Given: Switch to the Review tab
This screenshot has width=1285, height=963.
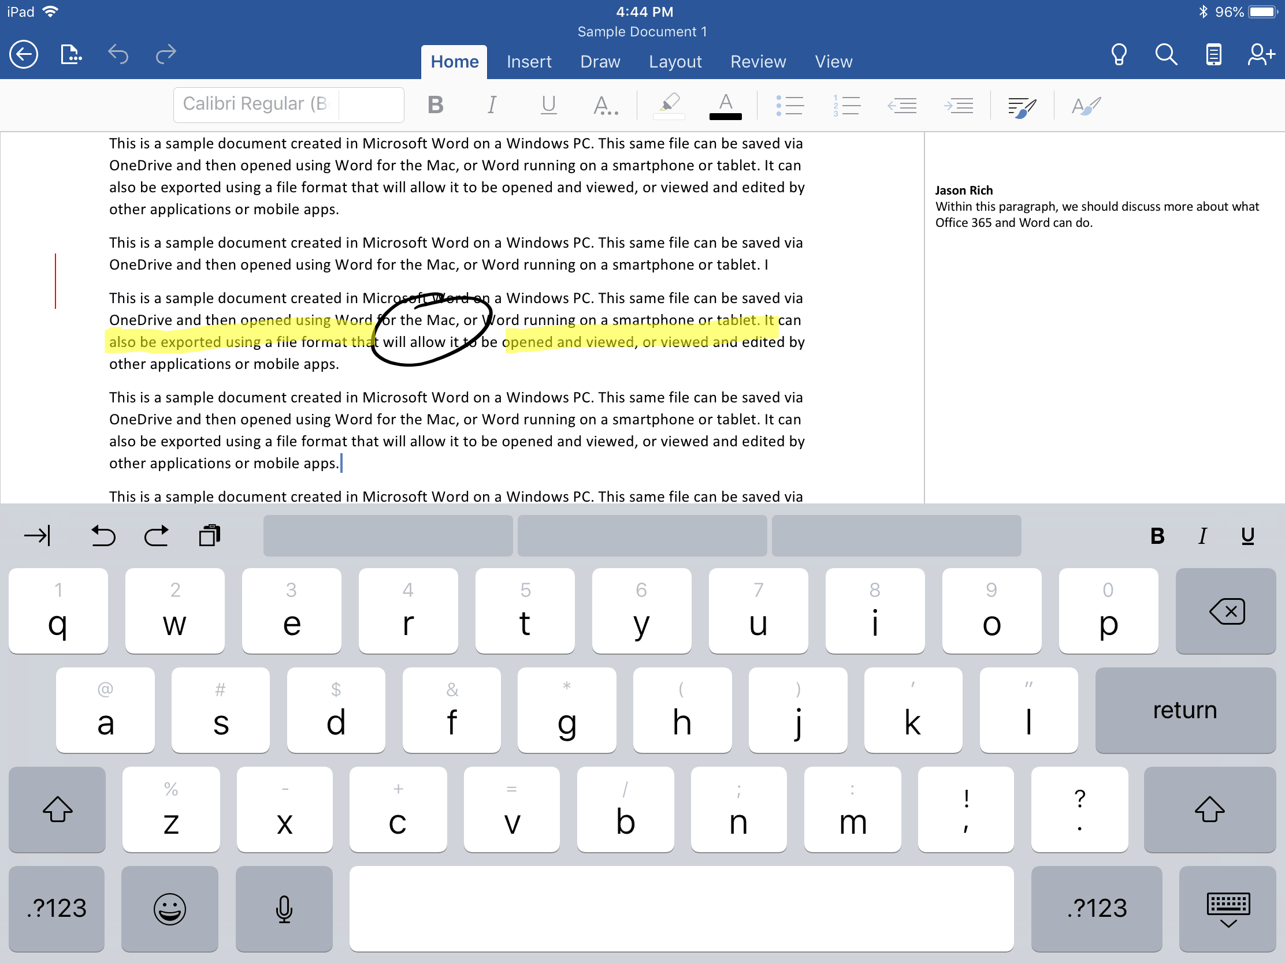Looking at the screenshot, I should tap(758, 62).
